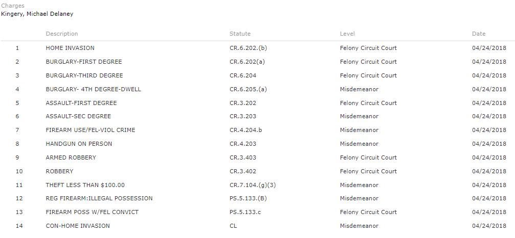
Task: Click the CON-HOME INVASION charge row
Action: pyautogui.click(x=78, y=226)
